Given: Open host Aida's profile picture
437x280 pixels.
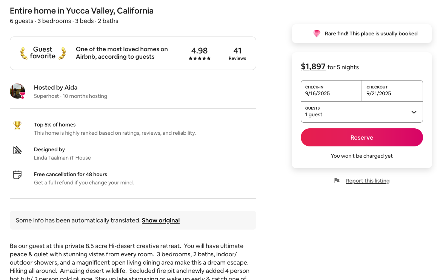Looking at the screenshot, I should tap(17, 91).
